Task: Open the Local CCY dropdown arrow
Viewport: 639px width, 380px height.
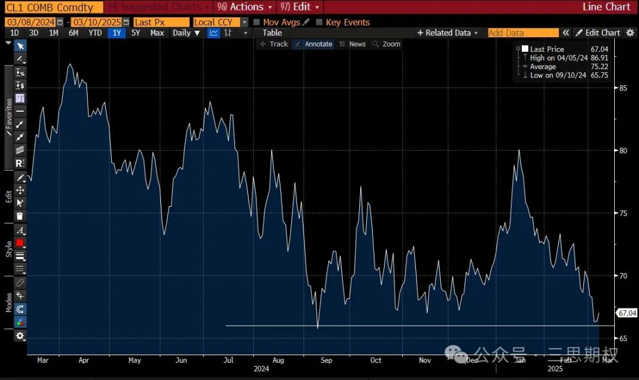Action: coord(244,22)
